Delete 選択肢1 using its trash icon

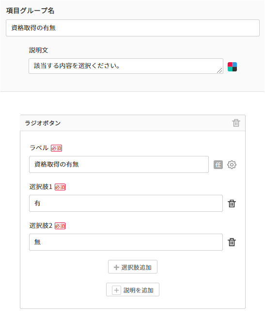(232, 204)
